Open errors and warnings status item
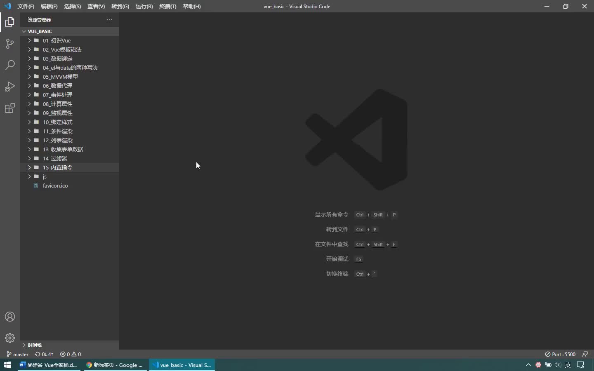The image size is (594, 371). tap(71, 354)
